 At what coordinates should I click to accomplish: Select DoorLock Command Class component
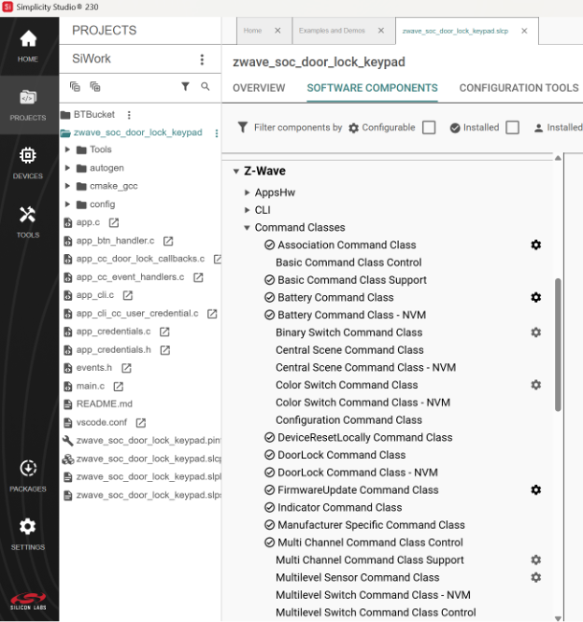click(x=341, y=455)
